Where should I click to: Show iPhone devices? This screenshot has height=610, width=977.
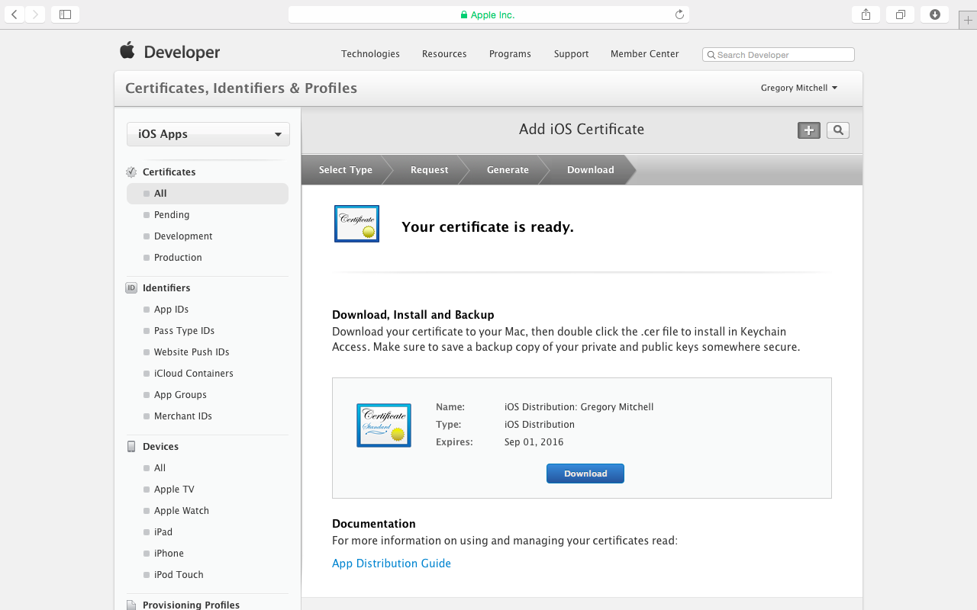pyautogui.click(x=169, y=554)
